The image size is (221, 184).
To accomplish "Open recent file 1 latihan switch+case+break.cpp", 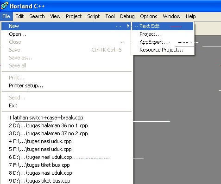I will coord(66,118).
